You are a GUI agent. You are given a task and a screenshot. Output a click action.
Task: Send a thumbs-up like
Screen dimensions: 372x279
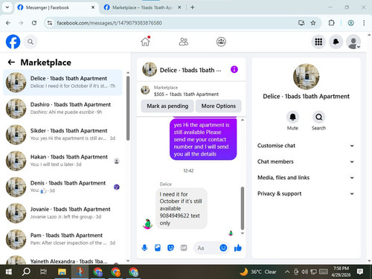click(238, 248)
